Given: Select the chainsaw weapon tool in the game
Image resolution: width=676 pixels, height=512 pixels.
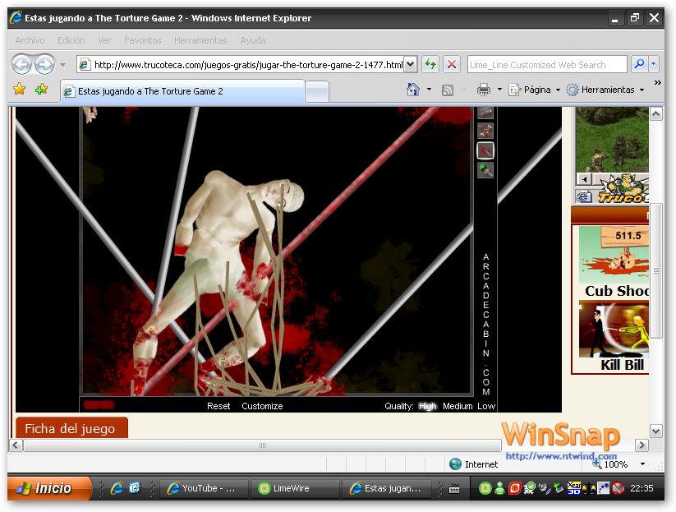Looking at the screenshot, I should click(485, 131).
